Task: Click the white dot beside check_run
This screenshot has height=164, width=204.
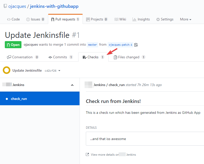Action: pyautogui.click(x=7, y=99)
